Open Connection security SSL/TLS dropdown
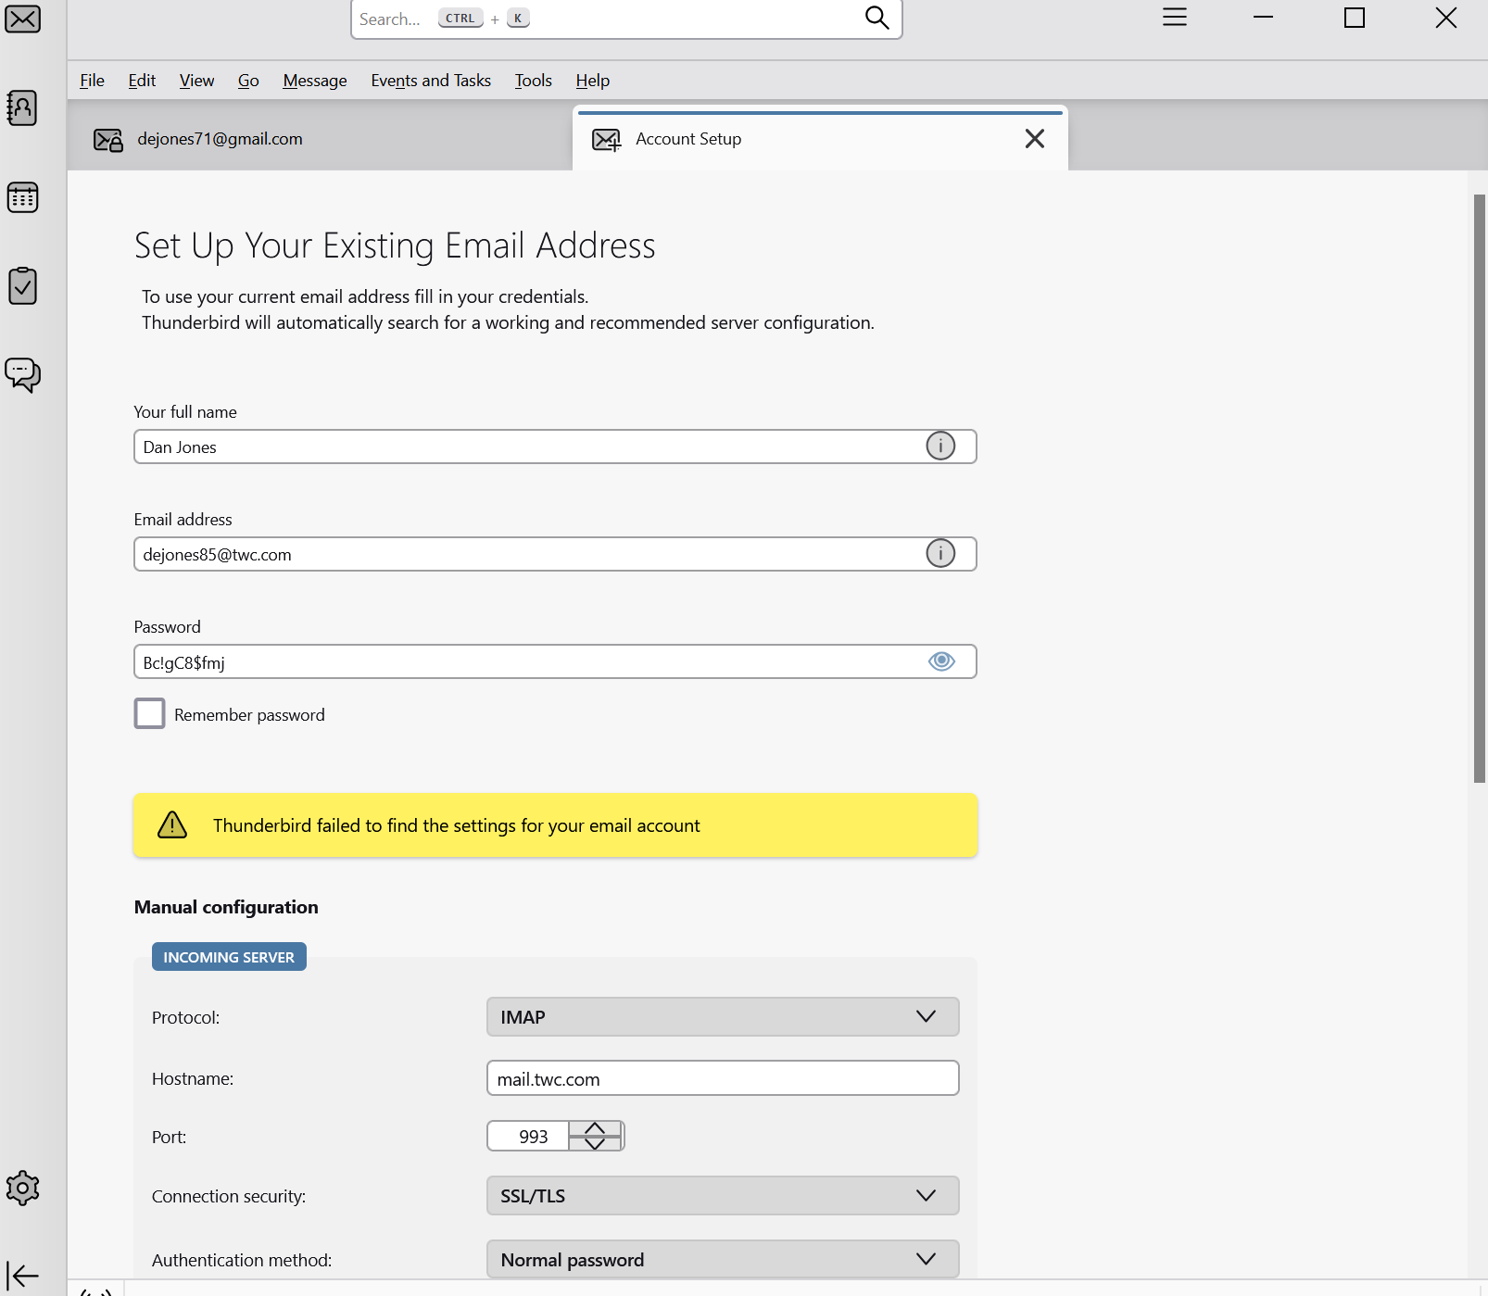The width and height of the screenshot is (1488, 1296). pos(723,1195)
